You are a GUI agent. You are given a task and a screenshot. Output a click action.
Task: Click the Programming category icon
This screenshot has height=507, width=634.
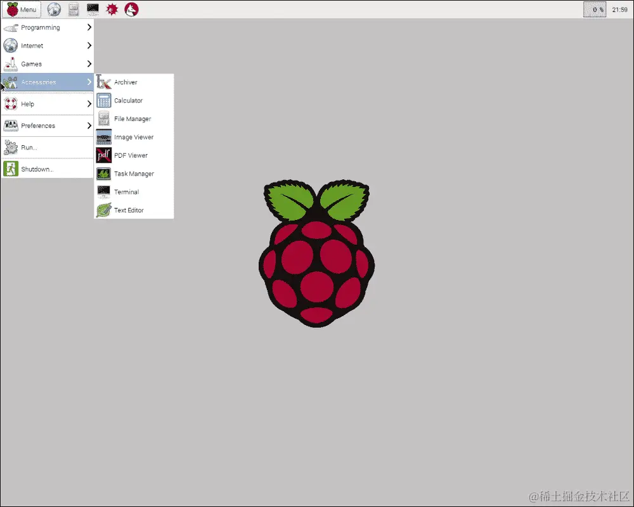pyautogui.click(x=11, y=27)
